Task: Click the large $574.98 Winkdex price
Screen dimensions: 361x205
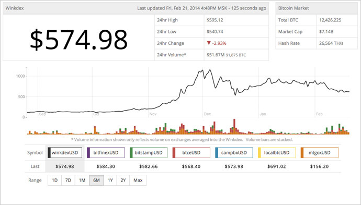Action: (78, 40)
